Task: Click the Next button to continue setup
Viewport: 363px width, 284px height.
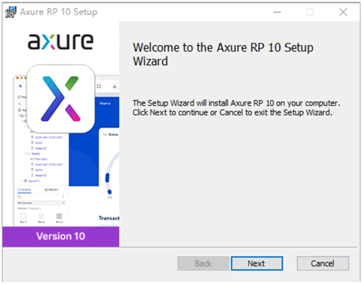Action: [x=257, y=263]
